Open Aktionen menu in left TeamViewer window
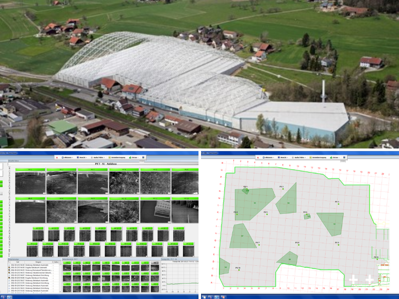The width and height of the screenshot is (399, 299). point(67,157)
